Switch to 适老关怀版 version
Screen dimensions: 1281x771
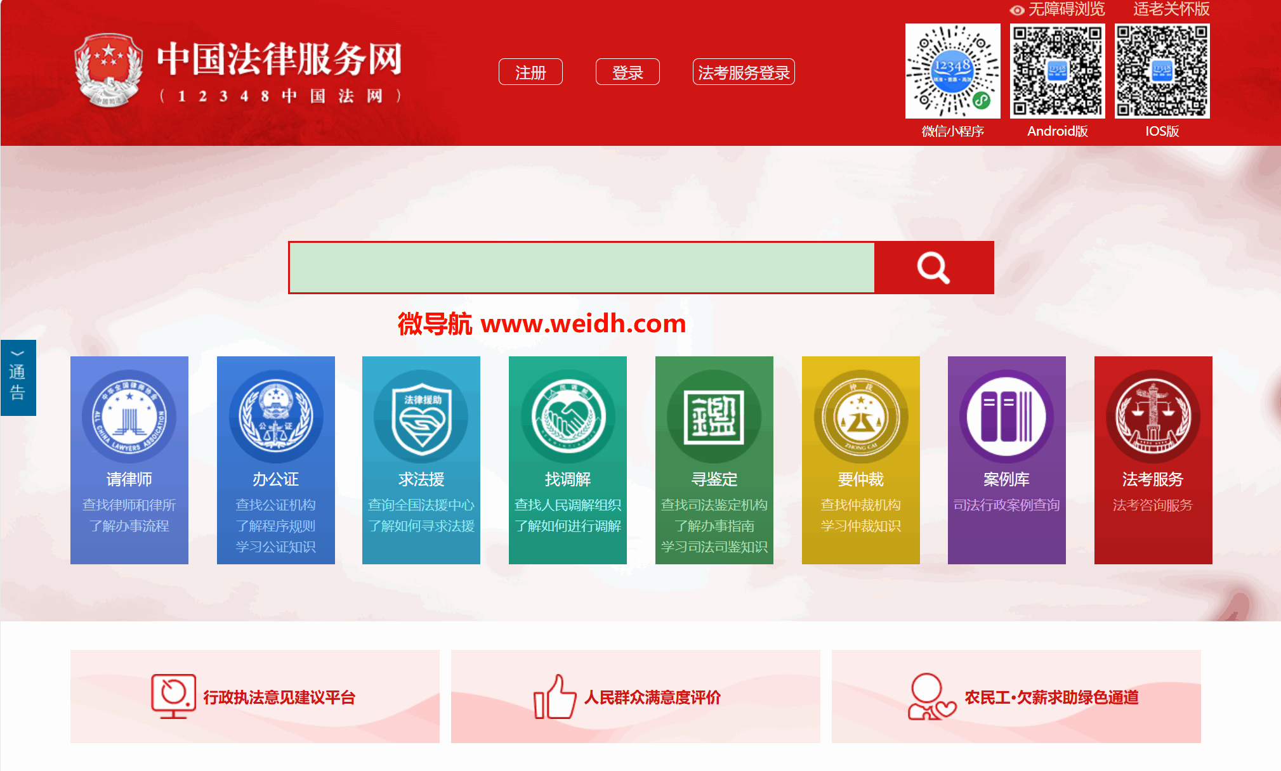coord(1171,10)
